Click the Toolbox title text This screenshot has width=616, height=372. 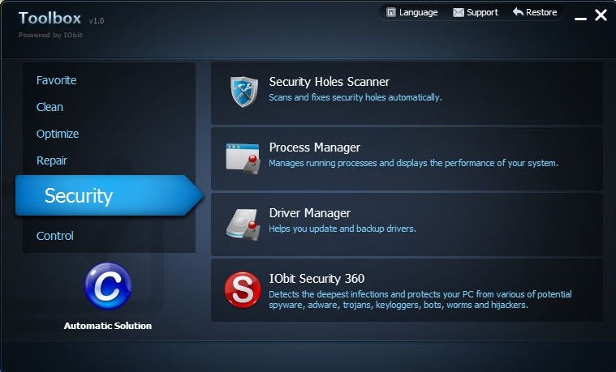50,19
